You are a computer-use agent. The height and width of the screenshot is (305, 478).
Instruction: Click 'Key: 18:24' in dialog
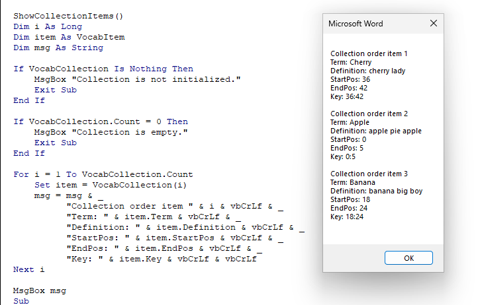(x=347, y=217)
